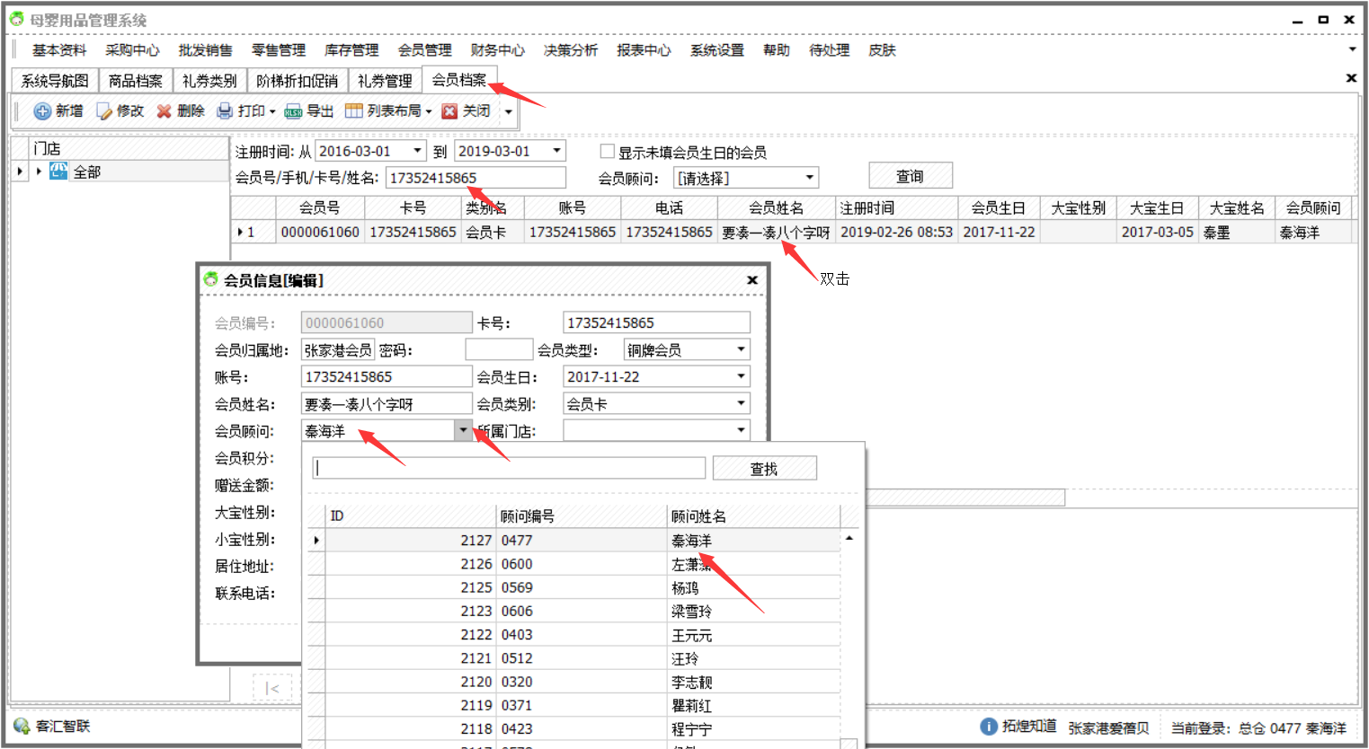The image size is (1369, 749).
Task: Open the 所属门店 dropdown
Action: [x=742, y=430]
